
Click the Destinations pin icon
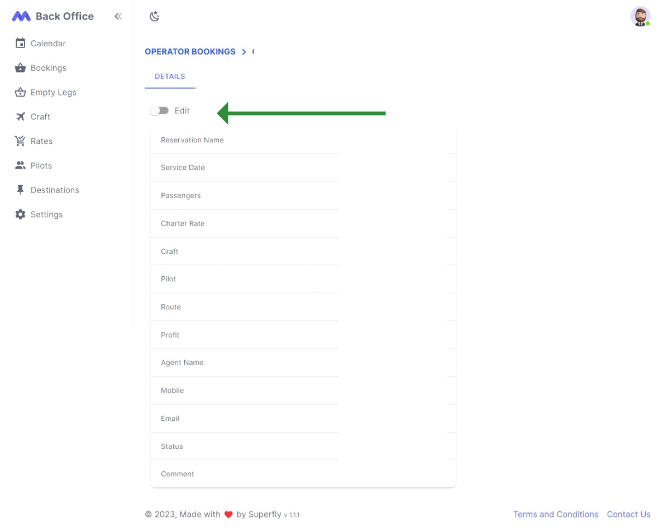[x=20, y=190]
